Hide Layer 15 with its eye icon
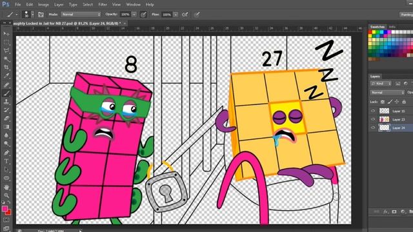413x232 pixels. (x=373, y=111)
